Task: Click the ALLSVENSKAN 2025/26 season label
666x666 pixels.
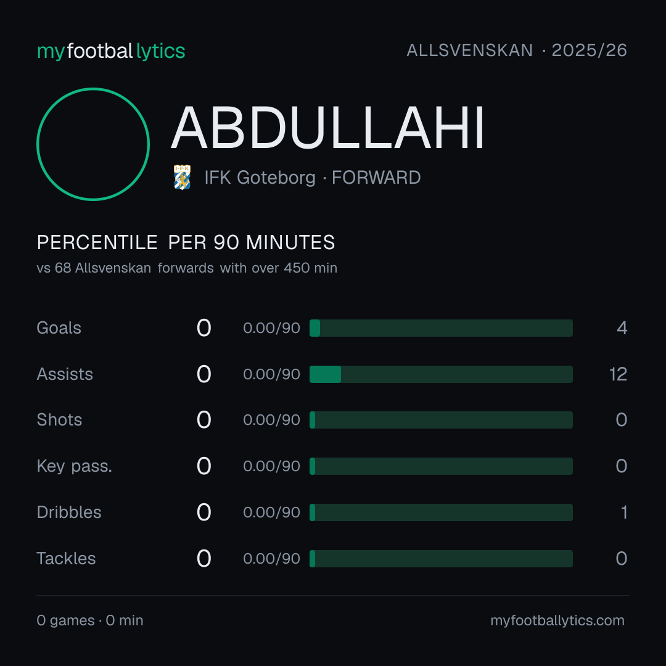Action: 517,51
